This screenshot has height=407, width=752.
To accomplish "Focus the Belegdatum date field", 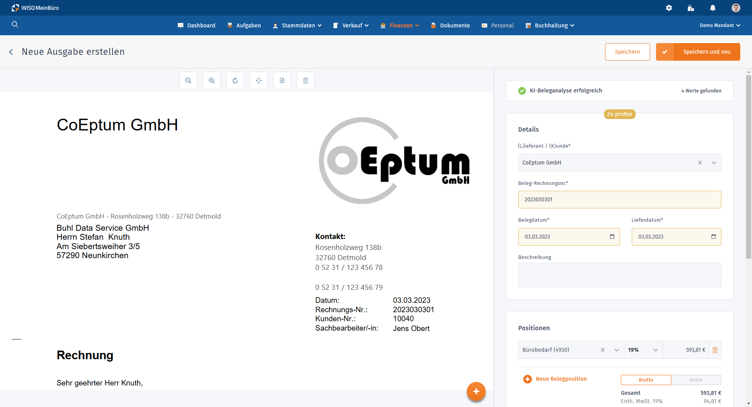I will point(569,237).
